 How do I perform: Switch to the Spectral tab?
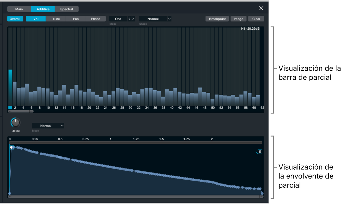(67, 9)
